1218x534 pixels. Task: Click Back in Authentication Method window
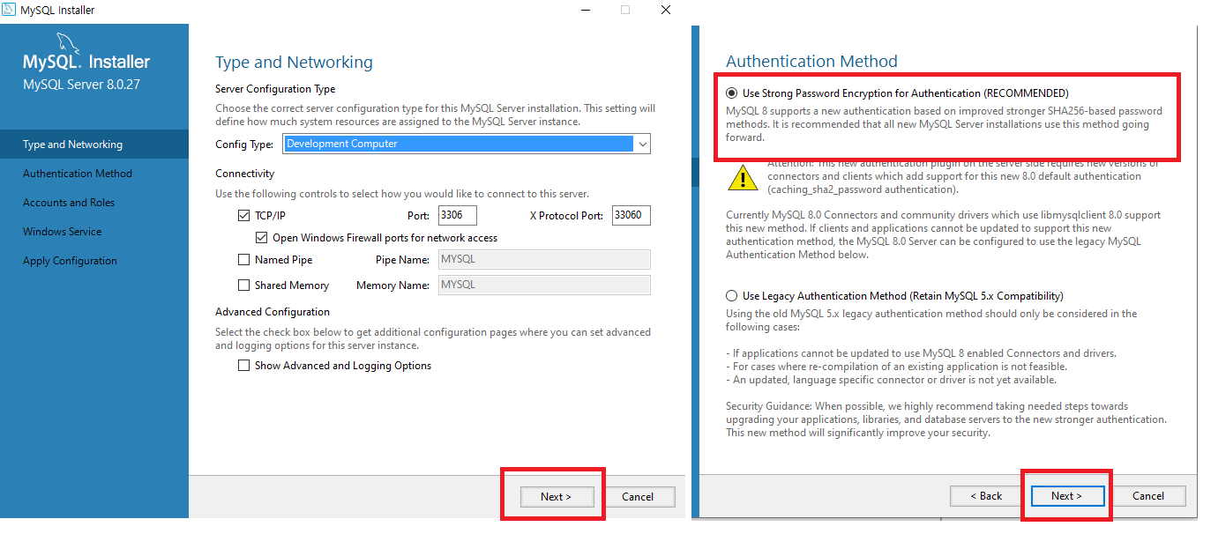(986, 496)
